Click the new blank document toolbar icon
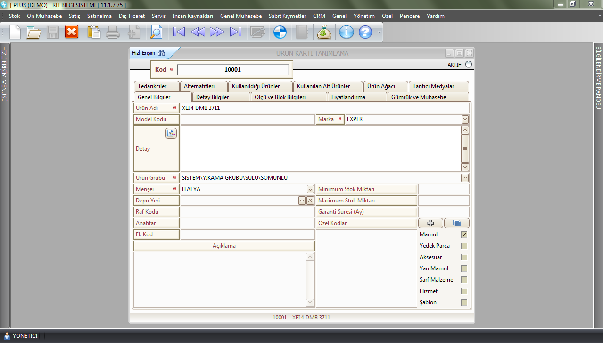Screen dimensions: 603x343 point(15,32)
